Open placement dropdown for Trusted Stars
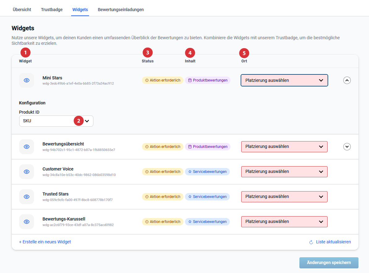Viewport: 369px width, 273px height. (x=284, y=197)
